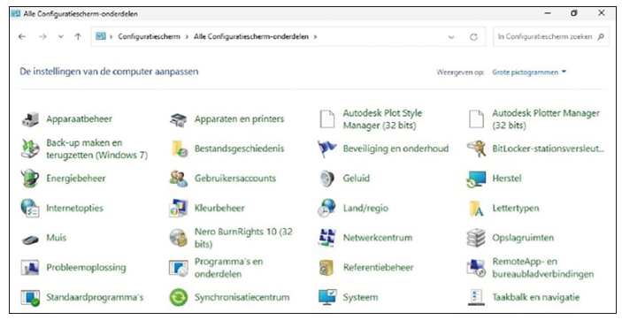The image size is (622, 320).
Task: Click the Systeem monitor icon
Action: [x=327, y=297]
